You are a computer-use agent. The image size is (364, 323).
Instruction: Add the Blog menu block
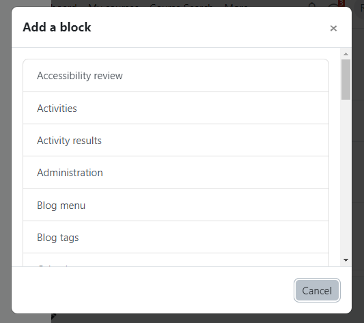(x=176, y=206)
